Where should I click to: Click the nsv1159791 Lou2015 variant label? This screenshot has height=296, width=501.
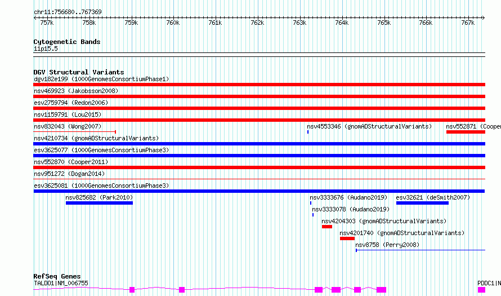click(68, 114)
